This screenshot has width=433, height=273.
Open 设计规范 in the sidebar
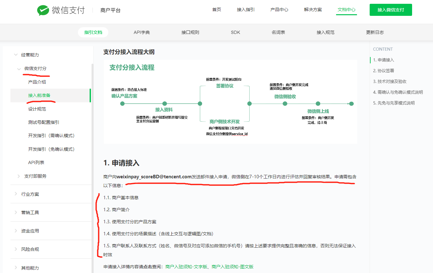click(x=37, y=109)
